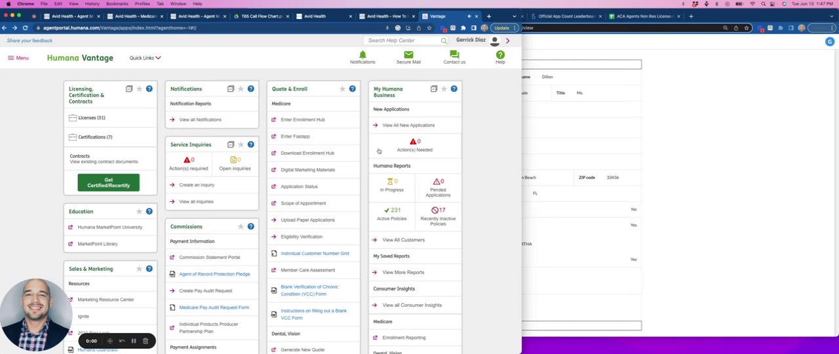Open the Secure Mail envelope icon

pyautogui.click(x=408, y=54)
